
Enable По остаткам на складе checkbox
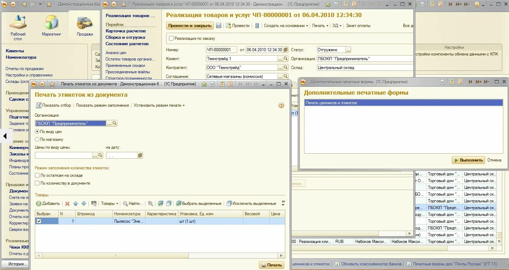coord(37,175)
